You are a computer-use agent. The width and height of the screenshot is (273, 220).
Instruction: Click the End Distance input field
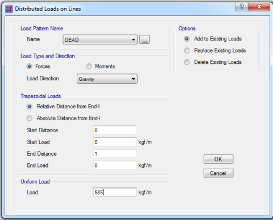click(115, 153)
